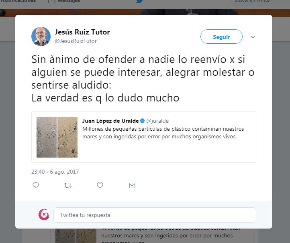Click the verified badge next to Juan López de Uralde
The height and width of the screenshot is (243, 290).
coord(142,121)
